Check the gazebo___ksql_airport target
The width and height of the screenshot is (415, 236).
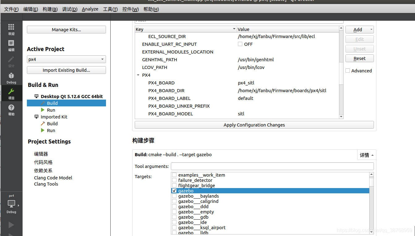174,227
